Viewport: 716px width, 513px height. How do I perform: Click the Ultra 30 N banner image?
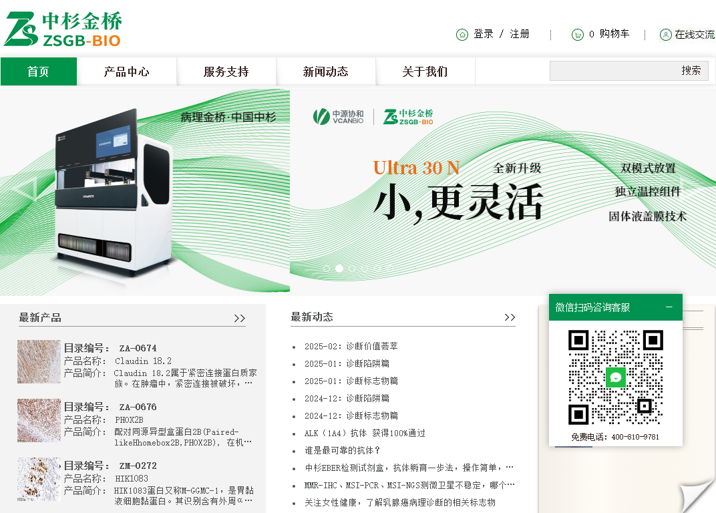click(x=503, y=192)
